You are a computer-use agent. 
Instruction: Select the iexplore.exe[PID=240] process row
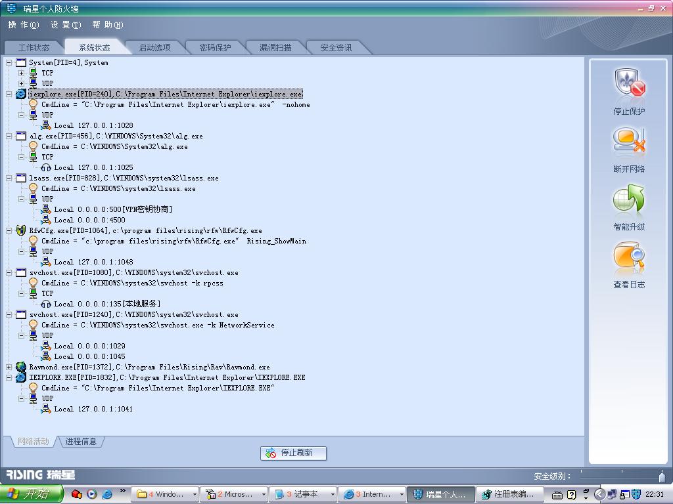click(x=166, y=94)
